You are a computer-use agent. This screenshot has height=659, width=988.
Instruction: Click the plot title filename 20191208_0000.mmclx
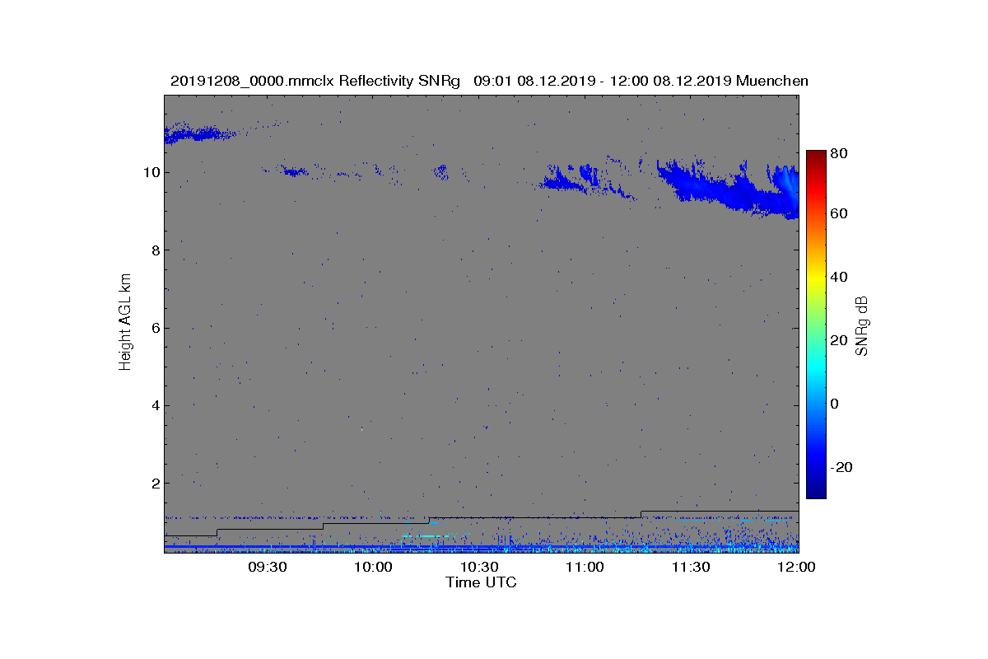253,81
